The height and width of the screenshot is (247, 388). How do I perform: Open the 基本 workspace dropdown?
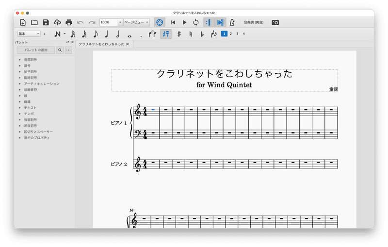29,34
